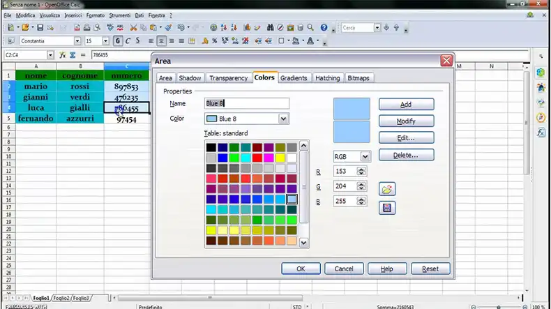Open the Strumenti menu
The height and width of the screenshot is (309, 551).
coord(119,15)
